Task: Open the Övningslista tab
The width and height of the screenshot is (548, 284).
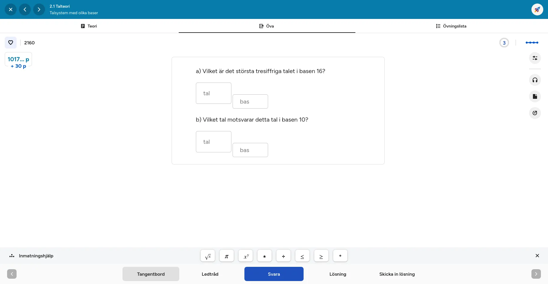Action: 451,26
